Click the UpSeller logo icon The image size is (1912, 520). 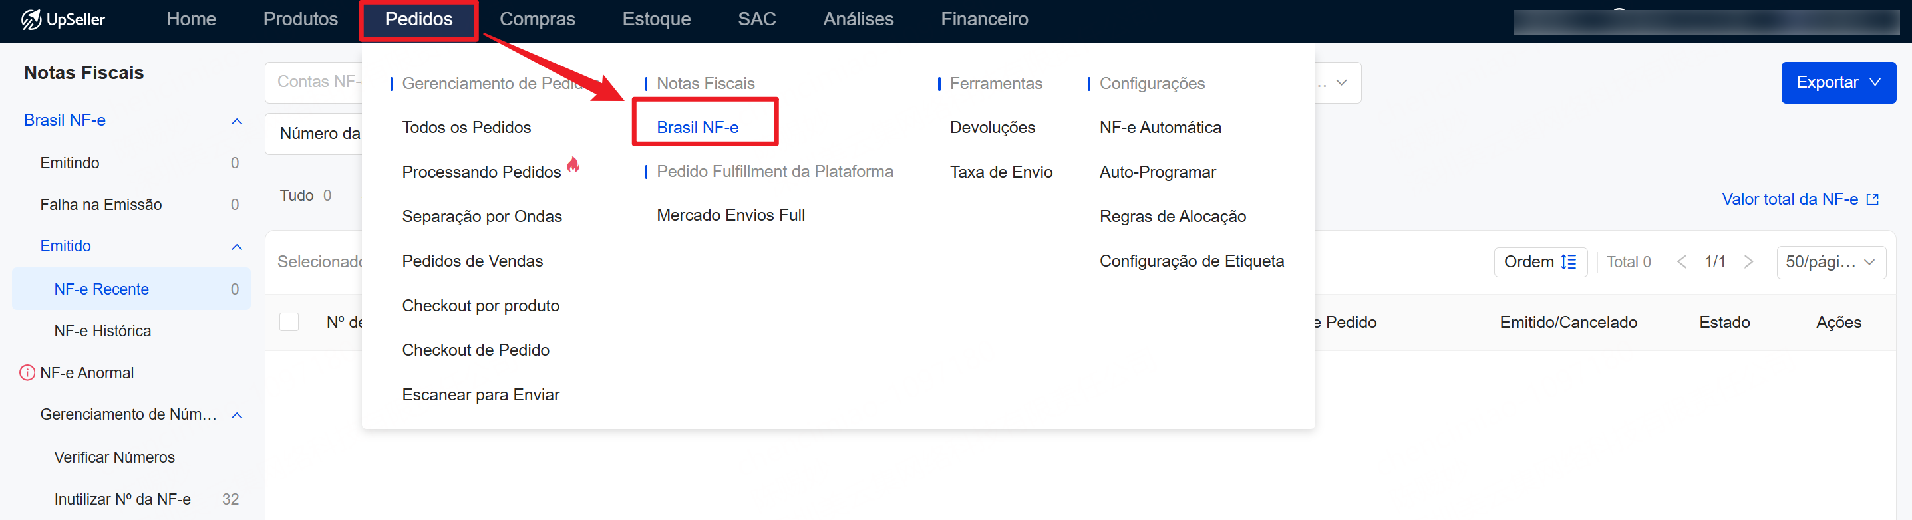(31, 19)
